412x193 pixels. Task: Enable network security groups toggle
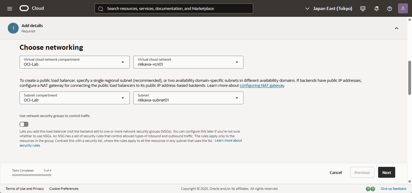[24, 124]
